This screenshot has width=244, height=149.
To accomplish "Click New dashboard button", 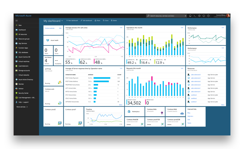I will click(72, 21).
